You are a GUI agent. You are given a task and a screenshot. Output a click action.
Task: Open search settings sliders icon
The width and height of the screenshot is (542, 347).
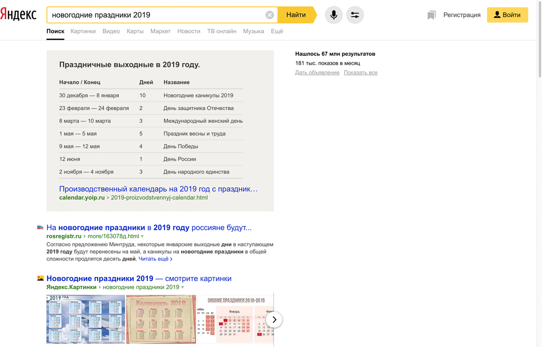pos(355,15)
